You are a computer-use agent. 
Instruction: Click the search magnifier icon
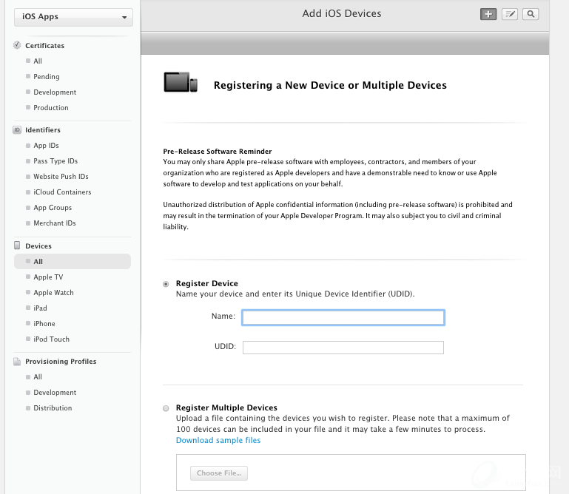point(531,14)
